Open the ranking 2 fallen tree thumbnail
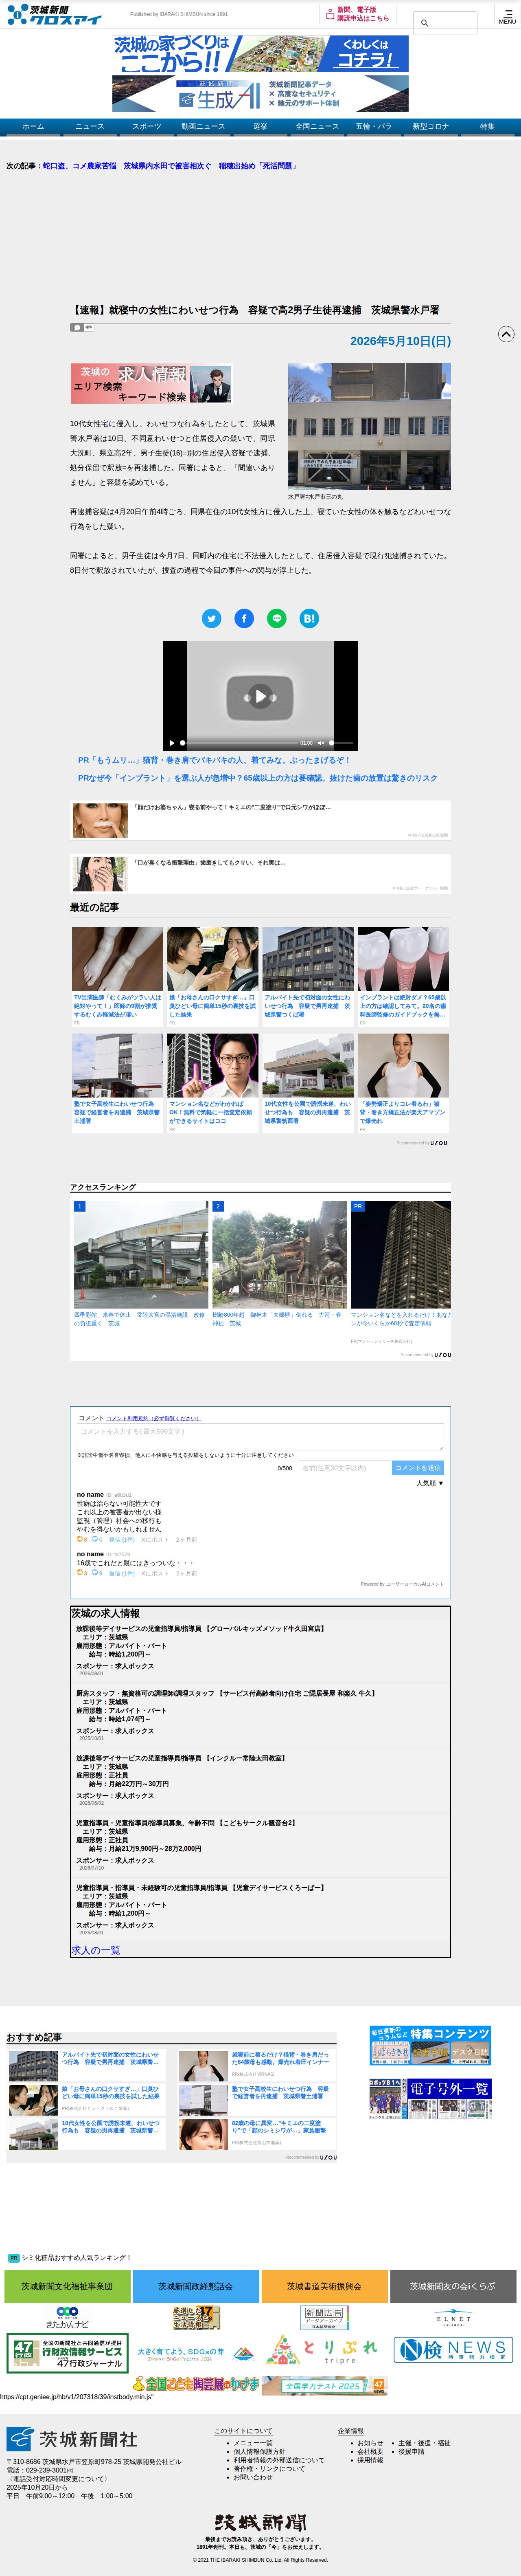Image resolution: width=521 pixels, height=2576 pixels. click(x=279, y=1255)
